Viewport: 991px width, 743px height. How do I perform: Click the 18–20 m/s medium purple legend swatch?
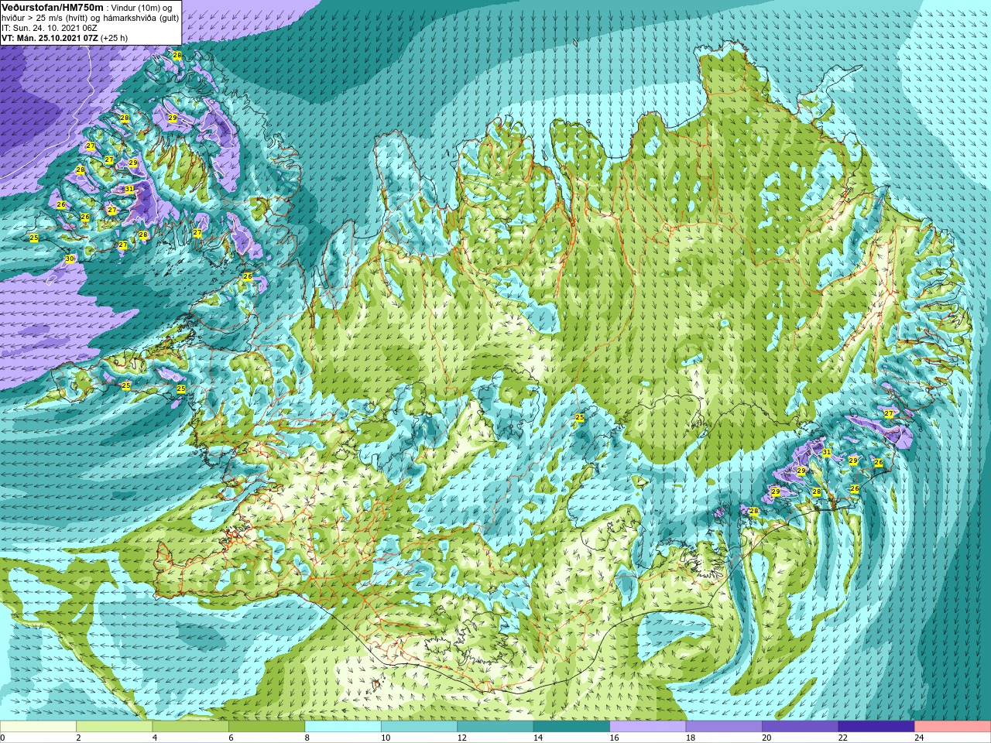[724, 727]
